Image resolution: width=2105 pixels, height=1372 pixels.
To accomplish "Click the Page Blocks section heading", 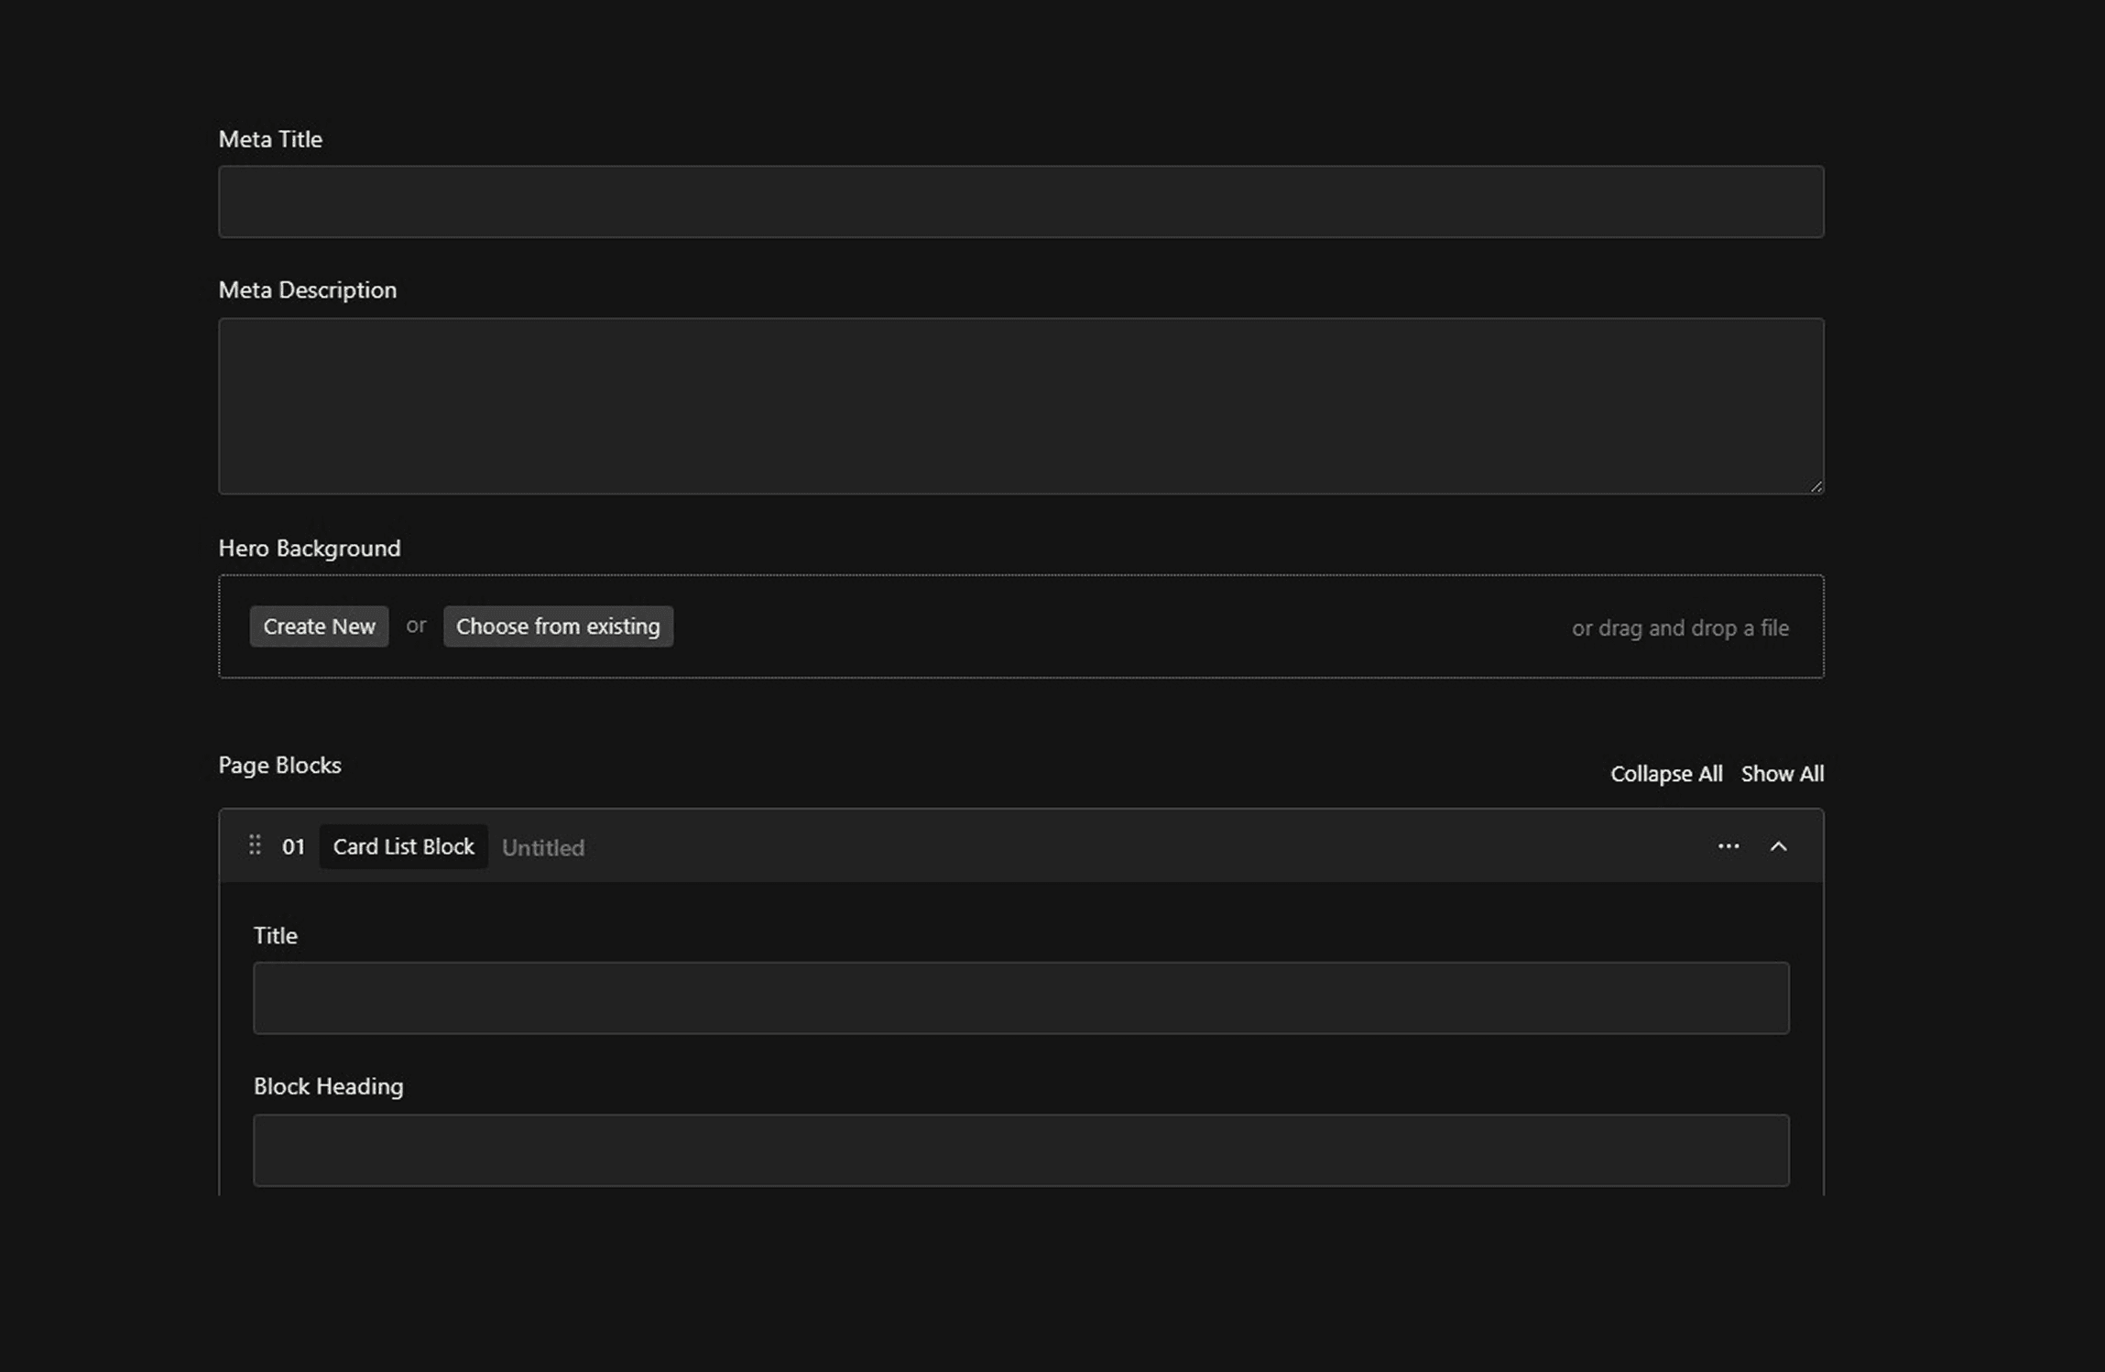I will (x=279, y=765).
